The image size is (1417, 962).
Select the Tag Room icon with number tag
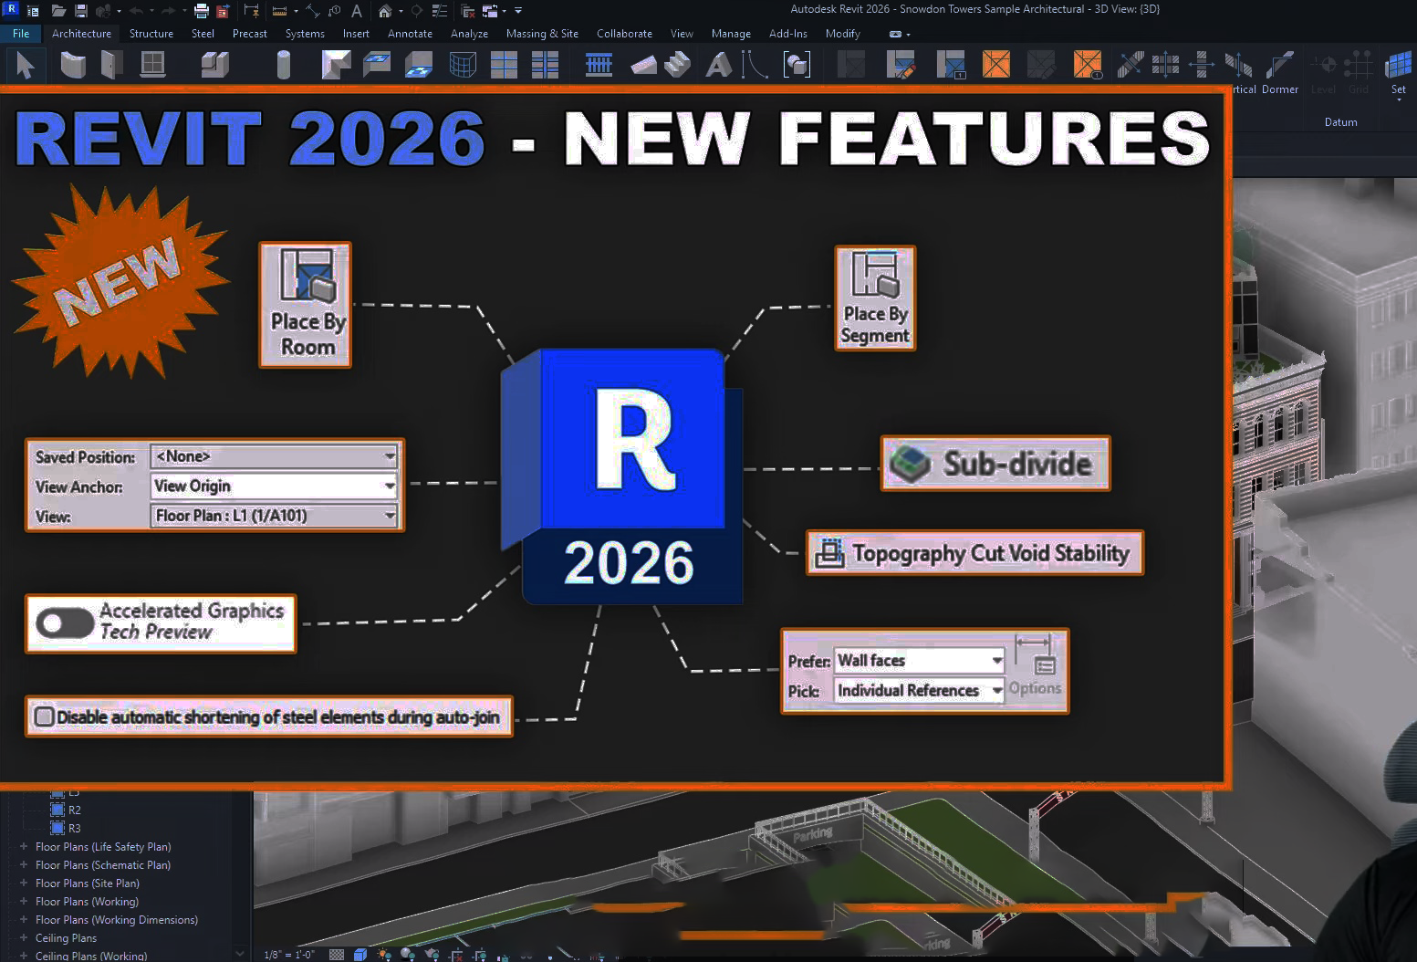pos(951,65)
